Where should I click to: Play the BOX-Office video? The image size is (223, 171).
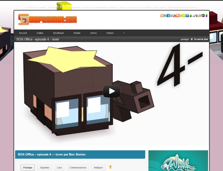point(111,91)
